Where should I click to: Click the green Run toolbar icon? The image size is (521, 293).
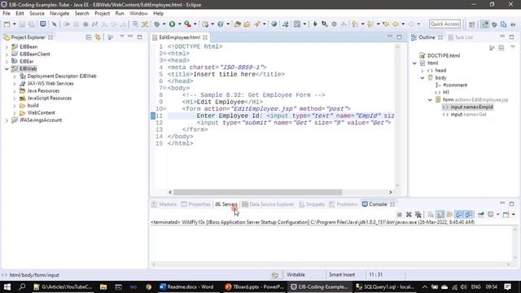(x=172, y=24)
